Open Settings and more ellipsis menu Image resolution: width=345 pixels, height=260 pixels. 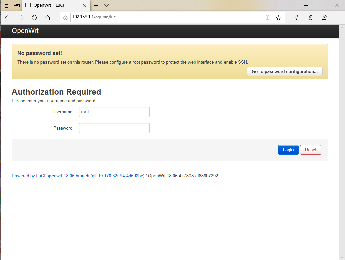[338, 18]
